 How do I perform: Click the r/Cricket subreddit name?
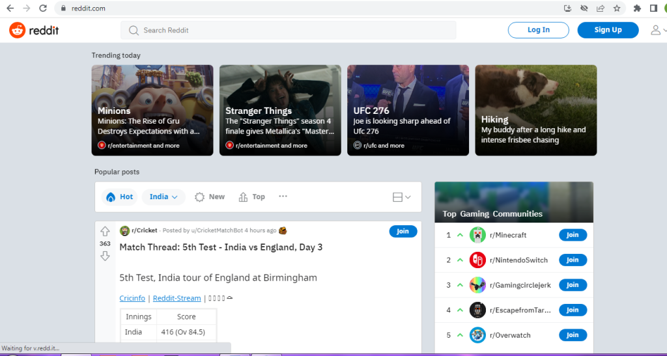coord(145,230)
